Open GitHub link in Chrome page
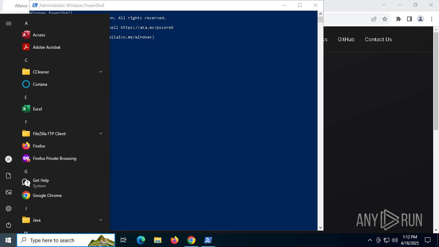Screen dimensions: 439x247 tap(346, 39)
